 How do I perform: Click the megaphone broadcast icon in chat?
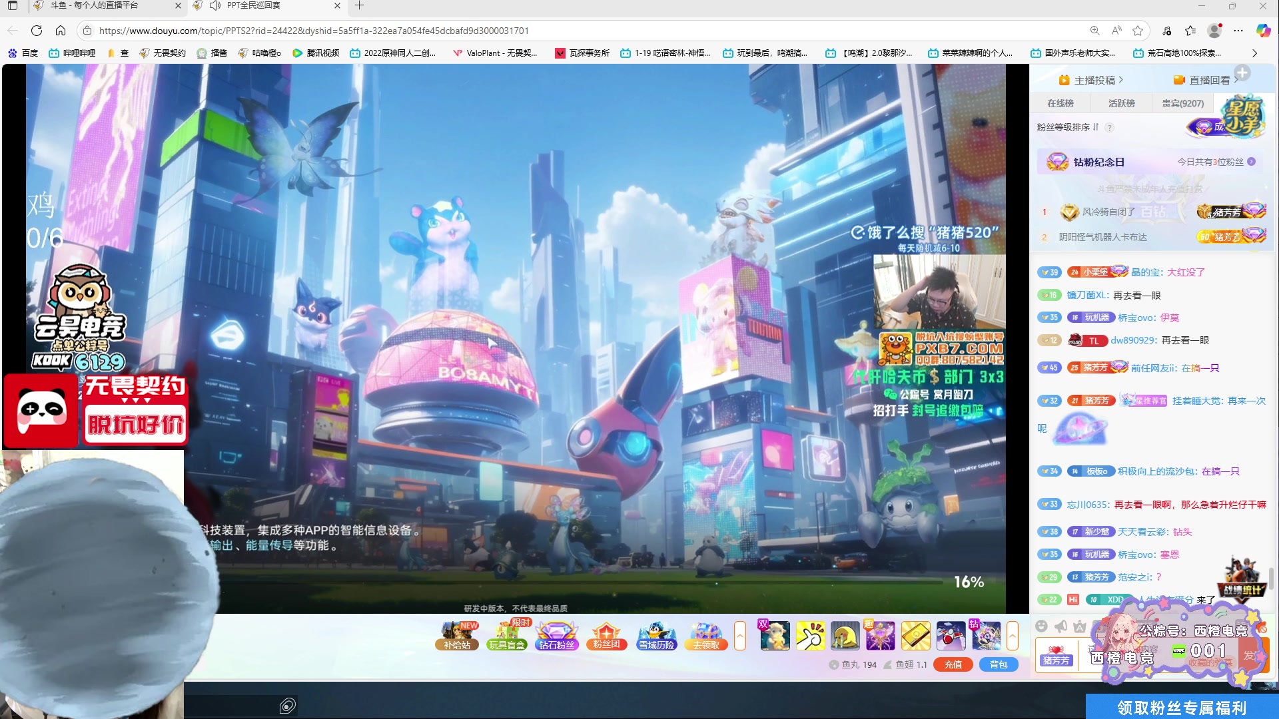[1061, 626]
